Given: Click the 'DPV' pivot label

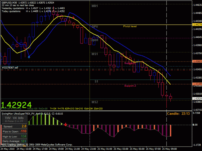Looking at the screenshot, I should pos(95,27).
